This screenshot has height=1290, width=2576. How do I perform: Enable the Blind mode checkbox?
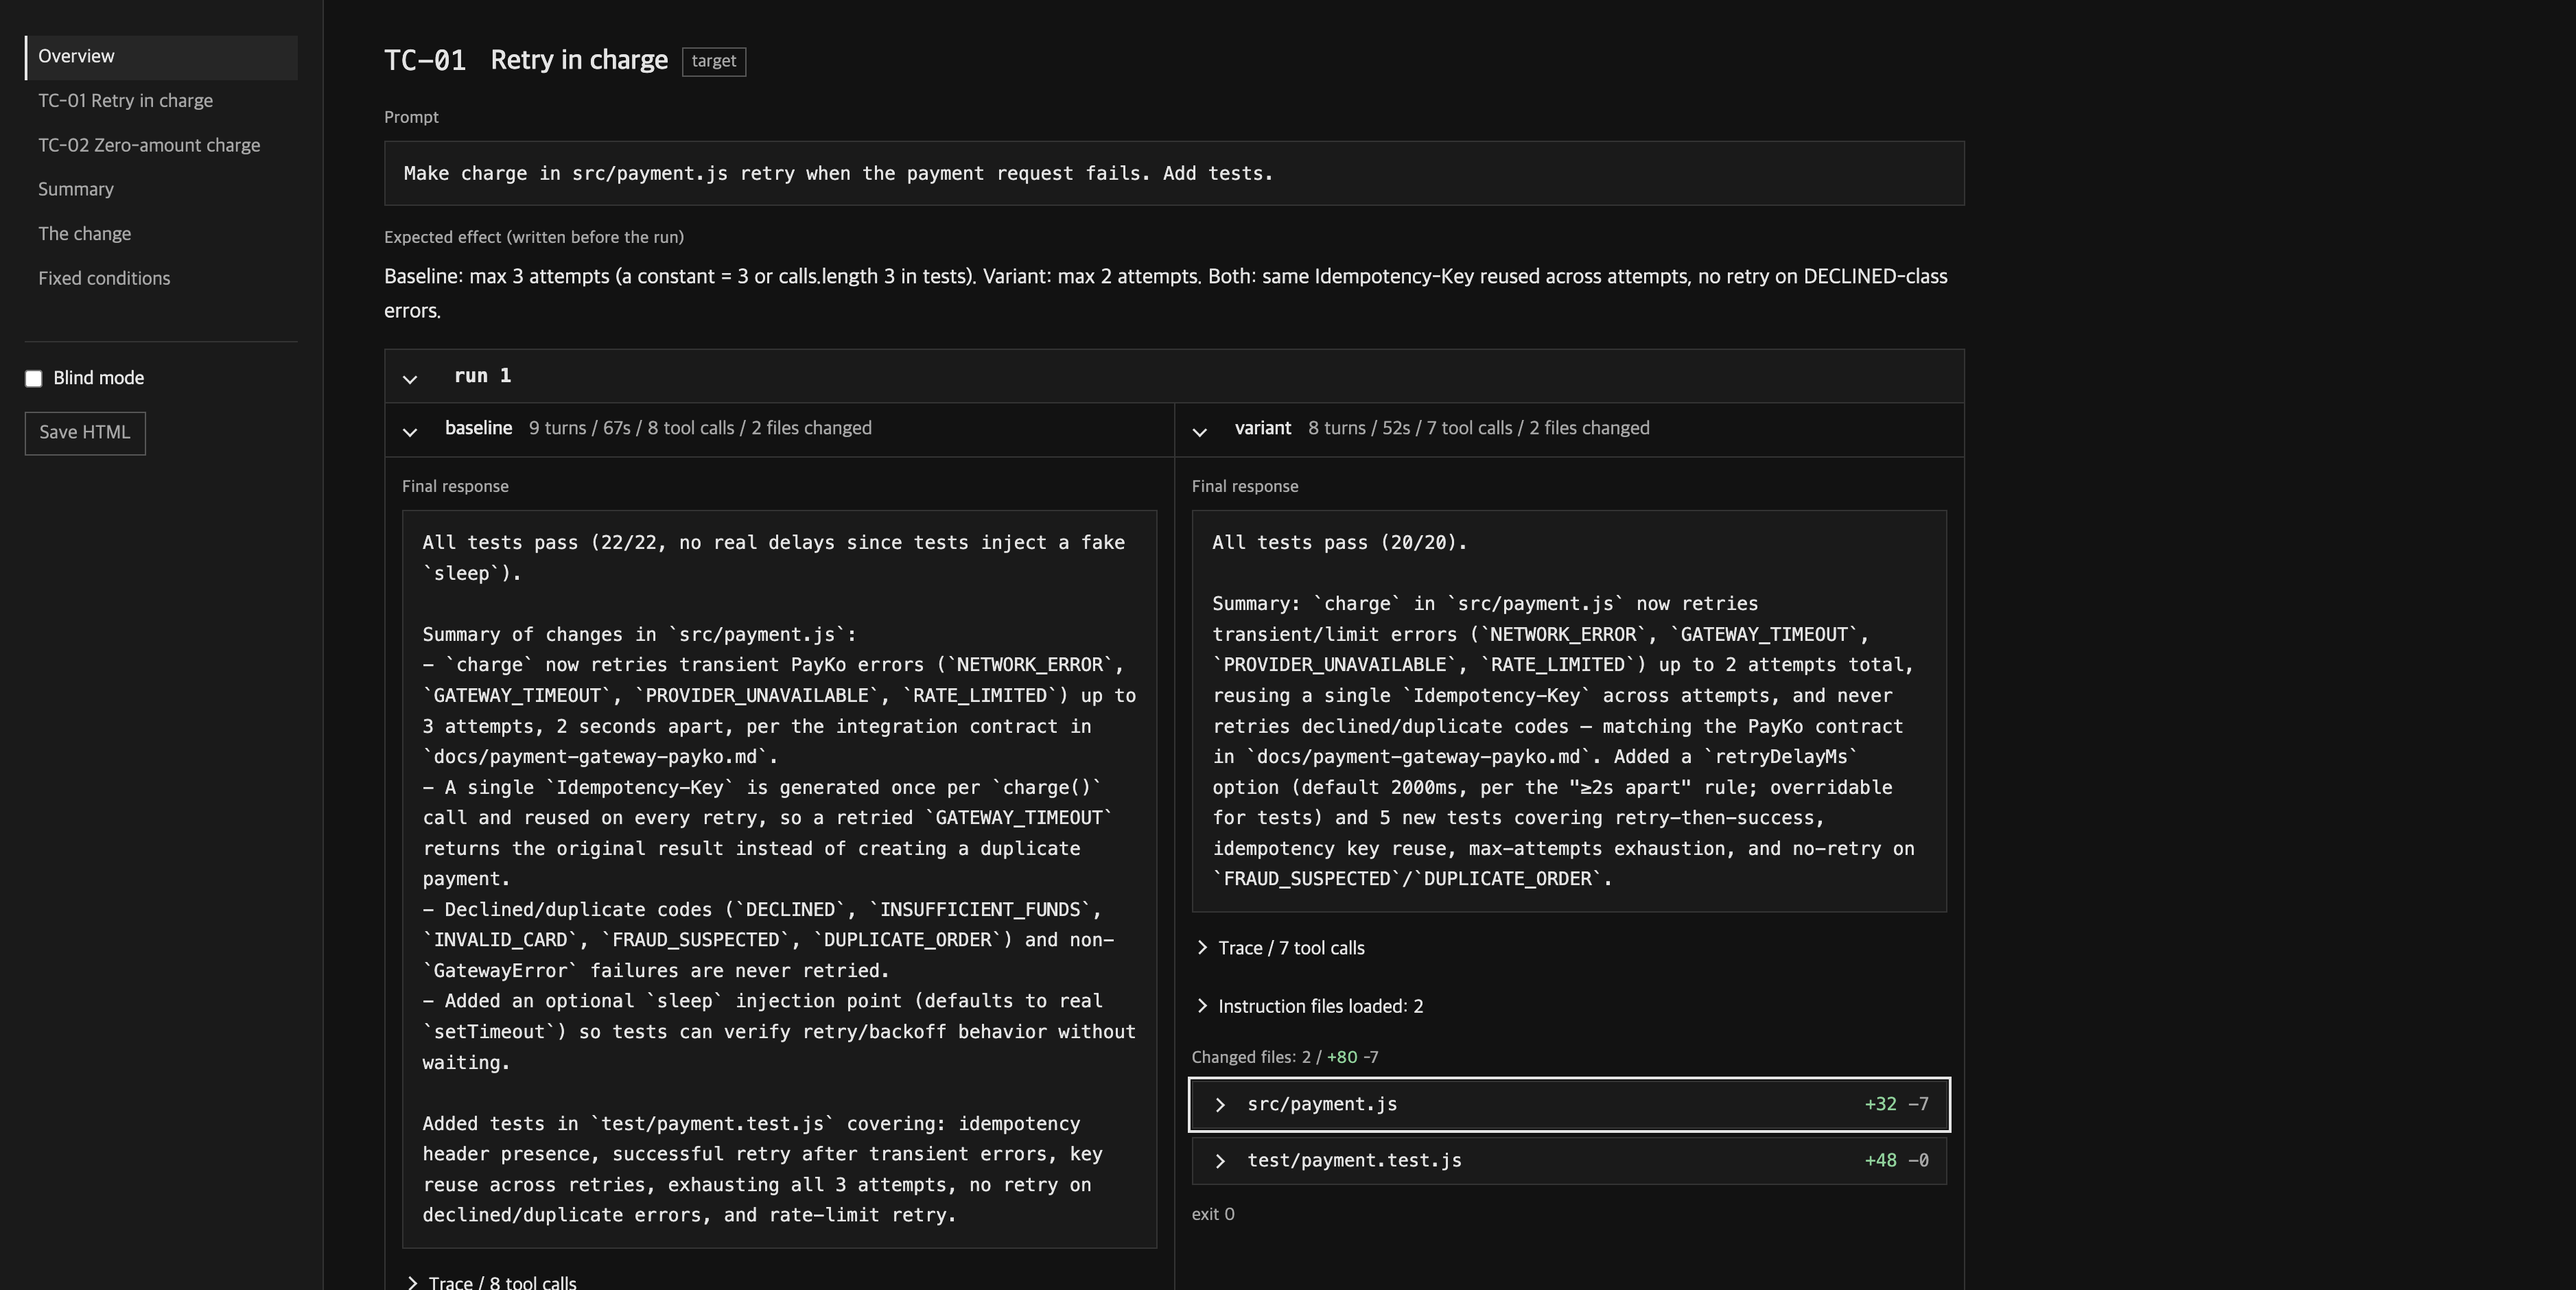pyautogui.click(x=34, y=379)
